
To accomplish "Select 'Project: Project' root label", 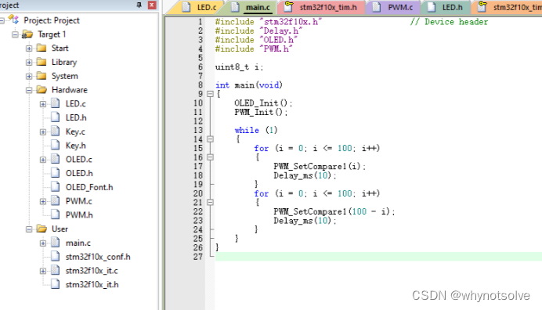I will click(x=52, y=20).
